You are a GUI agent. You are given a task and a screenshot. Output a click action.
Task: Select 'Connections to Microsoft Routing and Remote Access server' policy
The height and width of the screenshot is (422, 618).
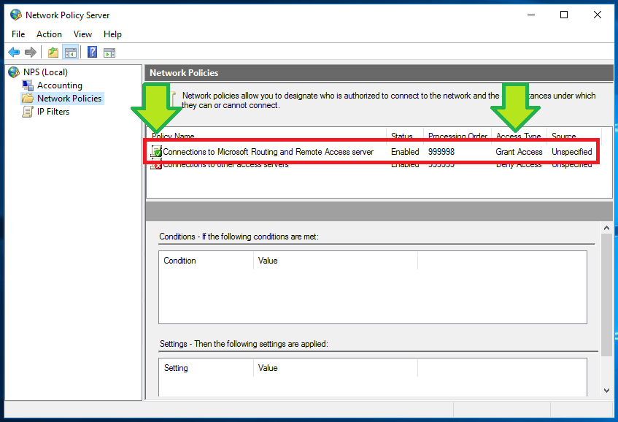tap(268, 152)
